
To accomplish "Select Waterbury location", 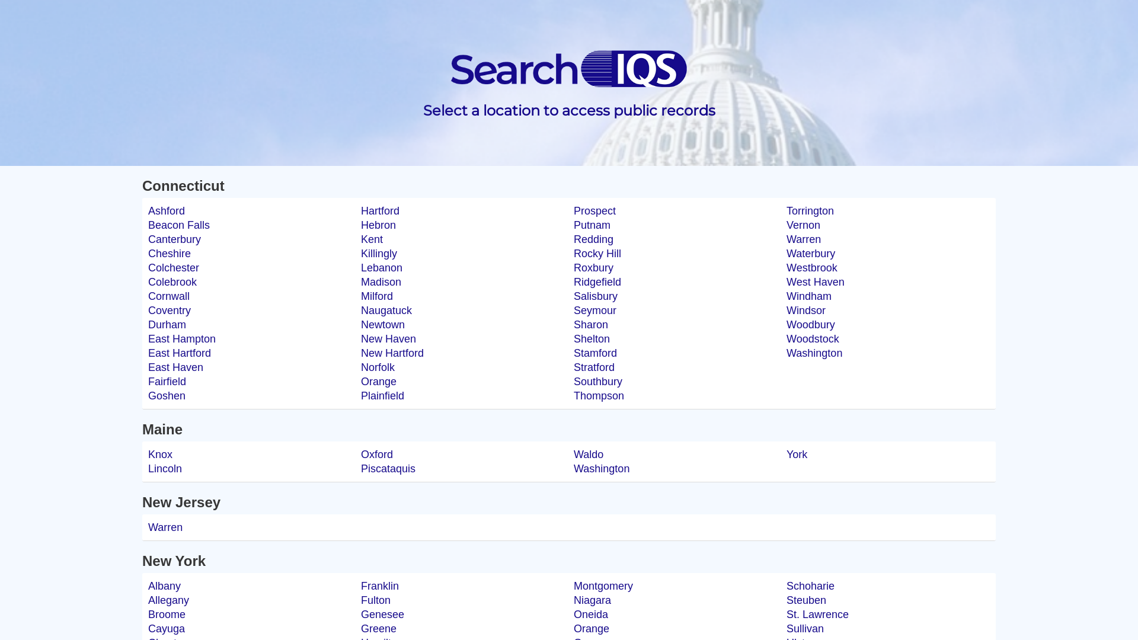I will (x=811, y=254).
